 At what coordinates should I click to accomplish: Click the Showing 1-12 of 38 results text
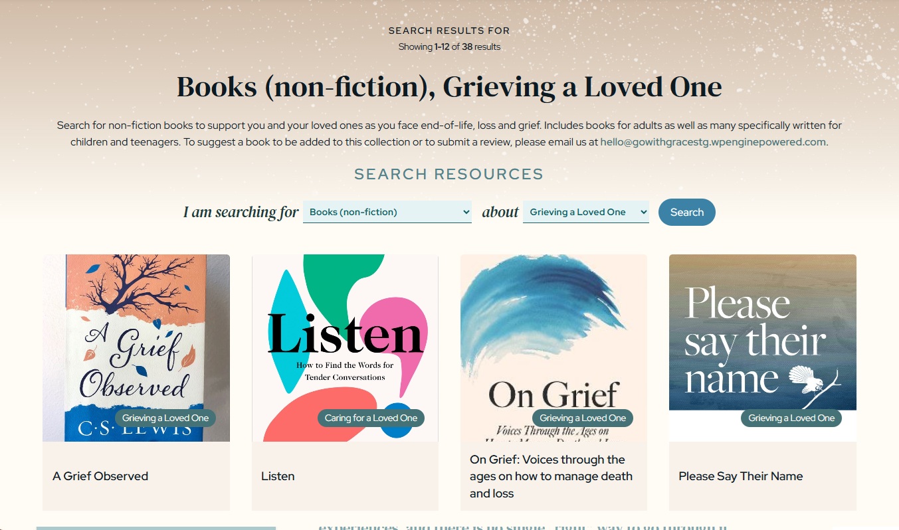click(449, 46)
